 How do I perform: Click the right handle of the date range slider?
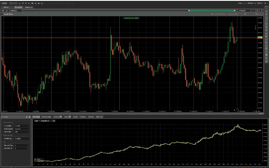click(x=234, y=10)
